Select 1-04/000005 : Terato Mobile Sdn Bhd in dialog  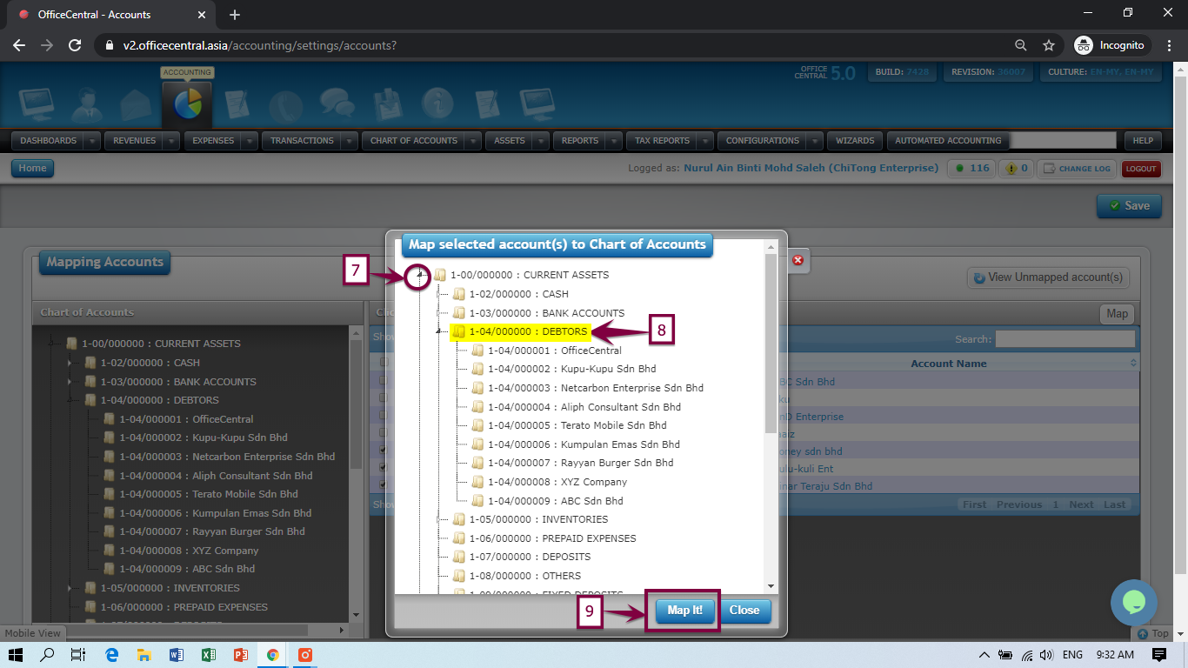pos(577,425)
